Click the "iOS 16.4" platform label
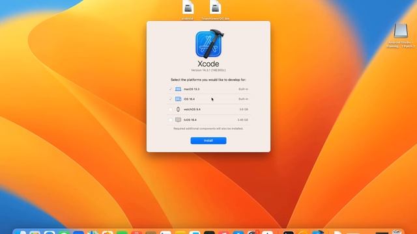 click(x=189, y=99)
